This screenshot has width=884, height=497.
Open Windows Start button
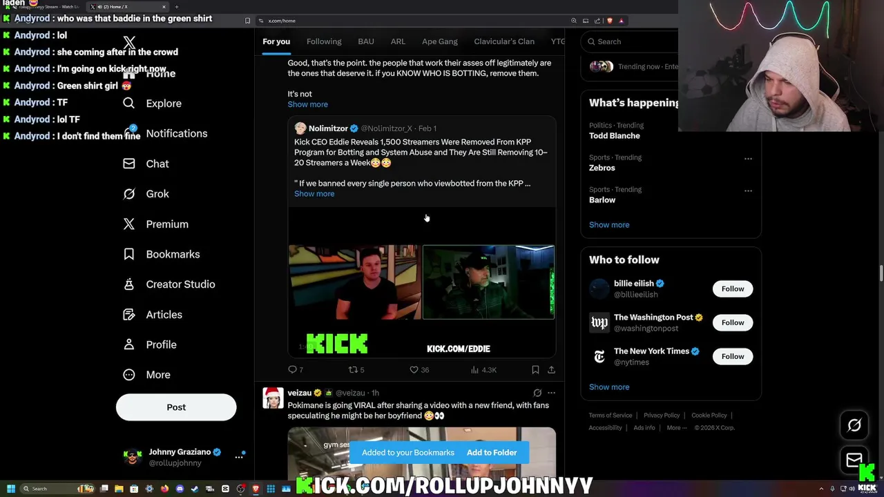pos(10,489)
